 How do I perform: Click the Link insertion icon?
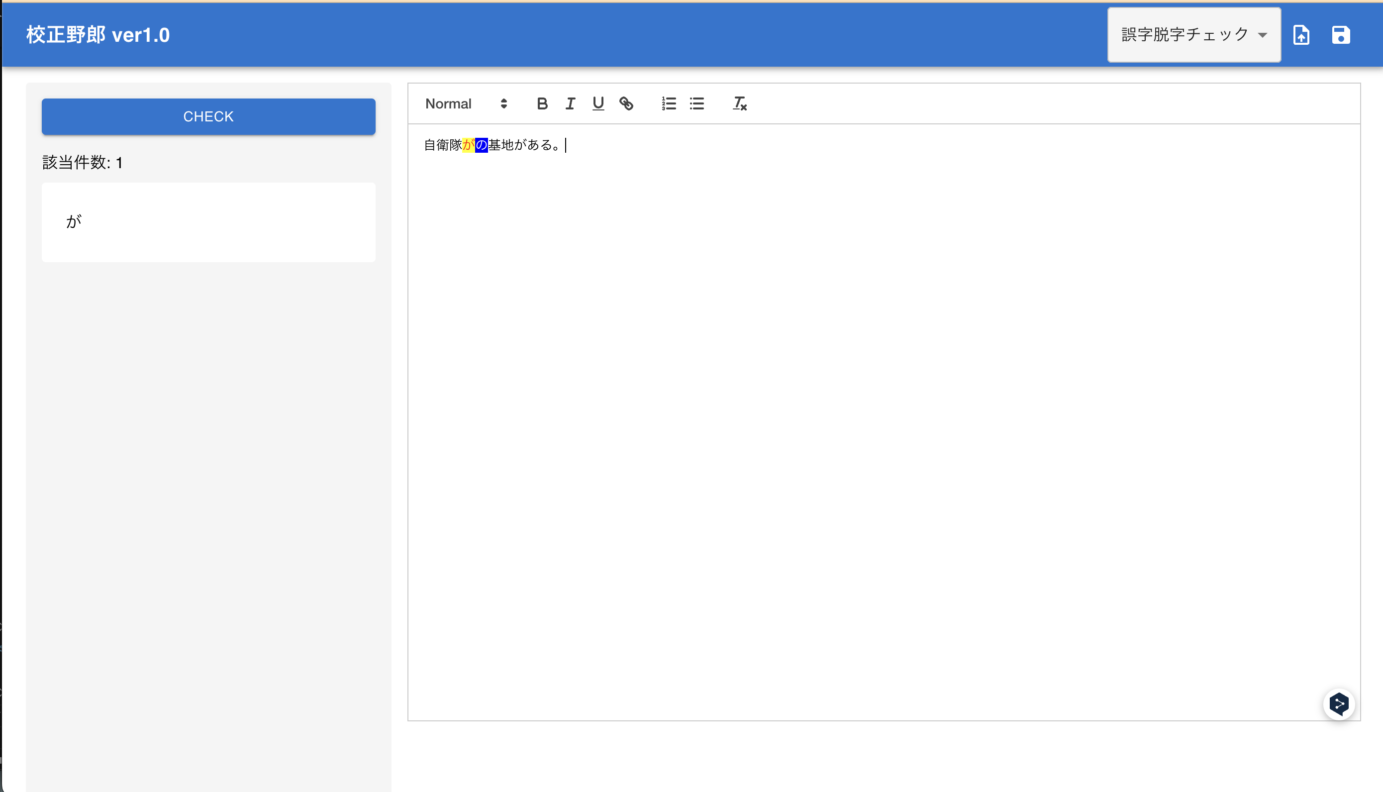click(x=626, y=102)
